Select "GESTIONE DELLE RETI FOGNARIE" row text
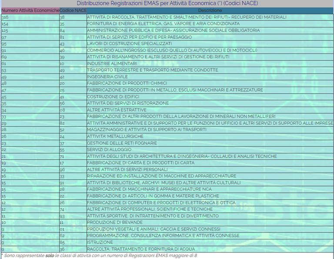 point(122,143)
